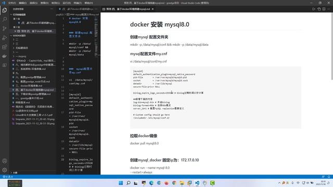Expand folder '一' in explorer tree
The width and height of the screenshot is (333, 187).
point(17,52)
